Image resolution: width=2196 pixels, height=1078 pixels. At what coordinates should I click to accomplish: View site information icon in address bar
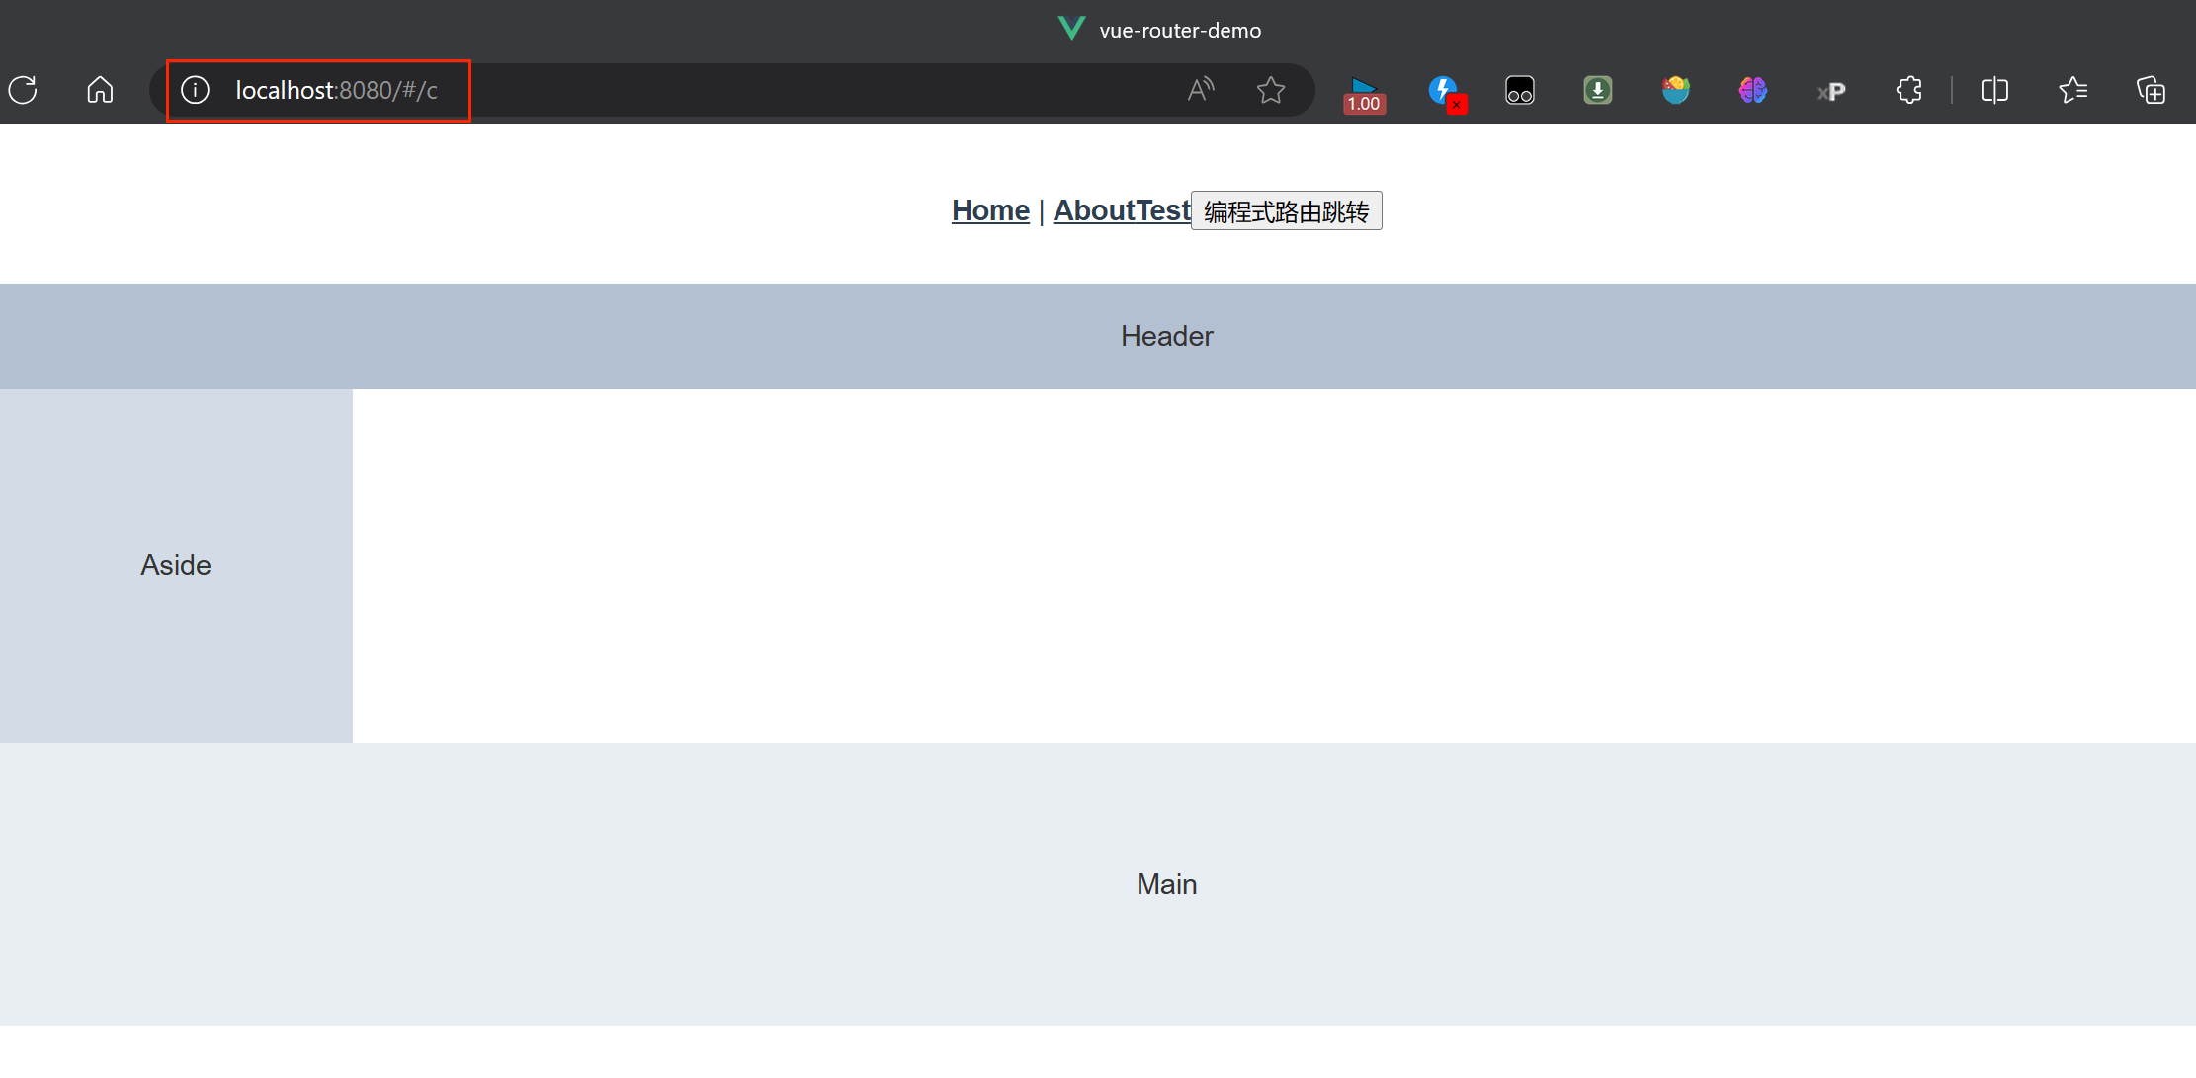point(195,90)
